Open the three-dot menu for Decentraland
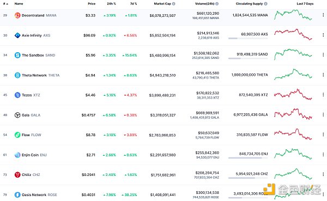The image size is (327, 201). [x=323, y=15]
